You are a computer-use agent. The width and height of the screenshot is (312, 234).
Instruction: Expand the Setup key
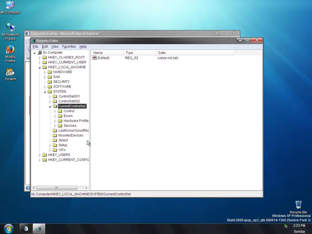tap(50, 145)
